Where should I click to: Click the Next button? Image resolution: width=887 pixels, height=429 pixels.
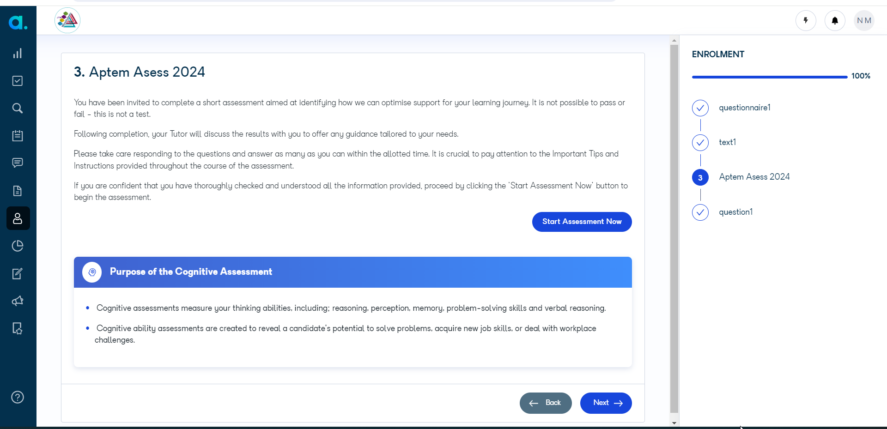pyautogui.click(x=606, y=403)
